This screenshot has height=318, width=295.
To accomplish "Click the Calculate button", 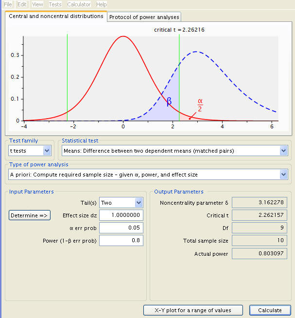I will click(270, 310).
